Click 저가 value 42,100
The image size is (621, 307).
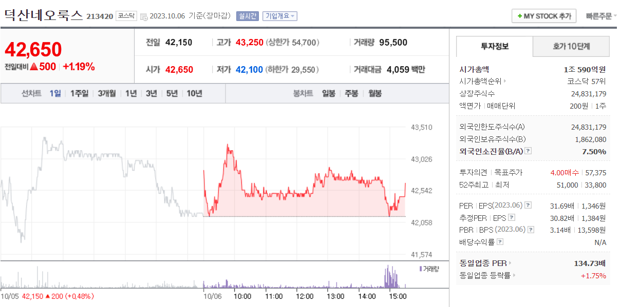250,70
